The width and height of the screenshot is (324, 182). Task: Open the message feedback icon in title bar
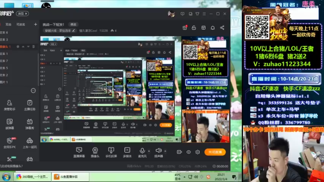(x=183, y=14)
